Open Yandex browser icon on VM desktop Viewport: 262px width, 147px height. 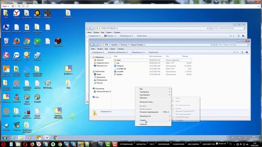click(x=16, y=14)
